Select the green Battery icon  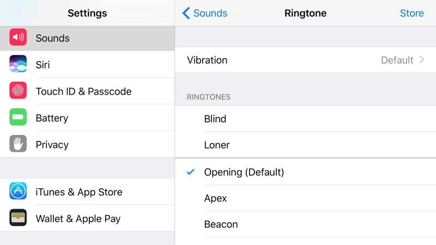18,118
